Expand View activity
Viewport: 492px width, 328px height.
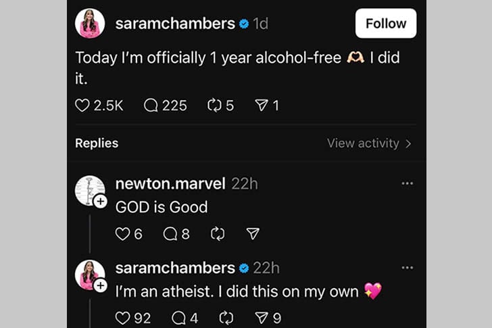[369, 143]
